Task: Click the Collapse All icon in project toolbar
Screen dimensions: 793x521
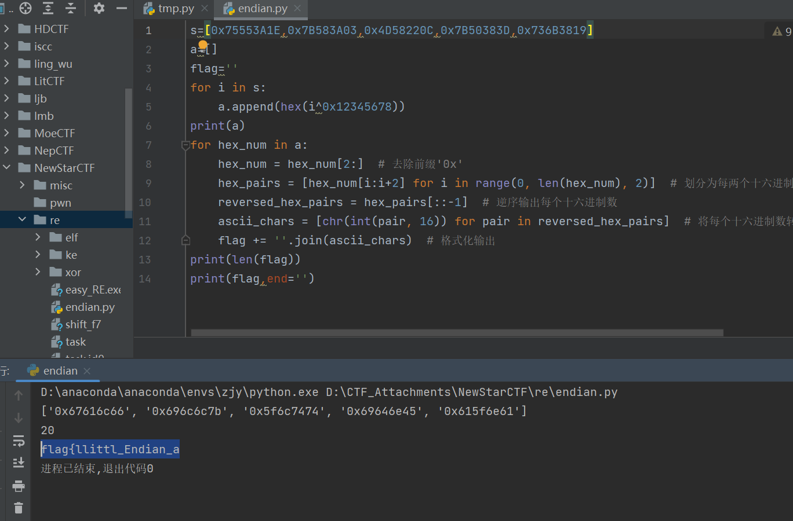Action: (x=71, y=8)
